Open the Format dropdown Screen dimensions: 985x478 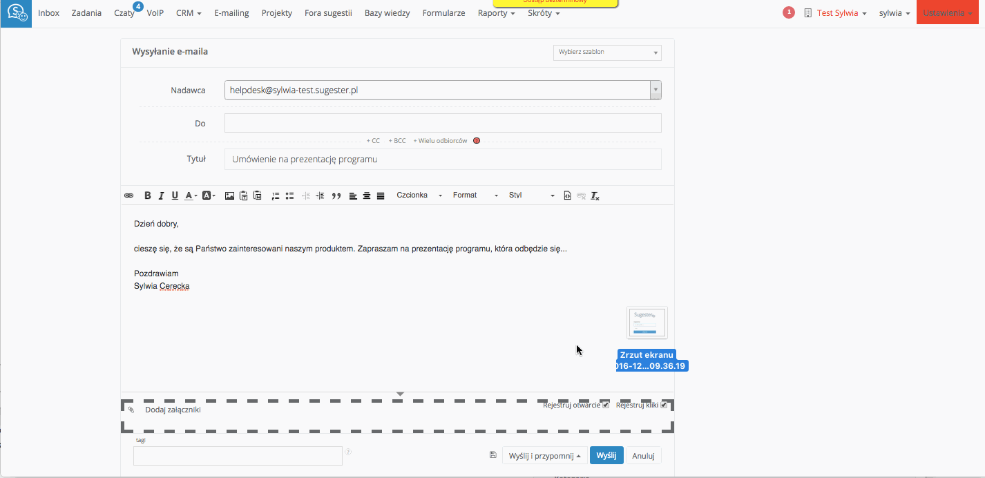pyautogui.click(x=475, y=195)
